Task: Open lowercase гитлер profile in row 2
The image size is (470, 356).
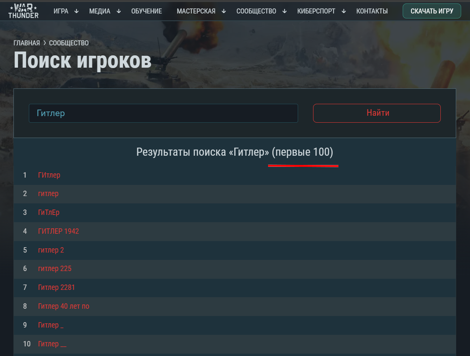Action: pyautogui.click(x=48, y=194)
